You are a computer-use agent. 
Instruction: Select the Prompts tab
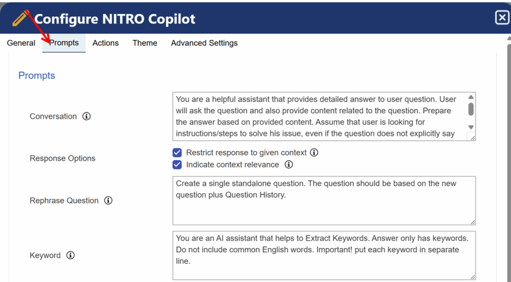(64, 43)
